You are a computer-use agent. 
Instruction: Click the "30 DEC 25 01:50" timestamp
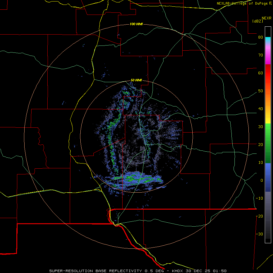[206, 271]
